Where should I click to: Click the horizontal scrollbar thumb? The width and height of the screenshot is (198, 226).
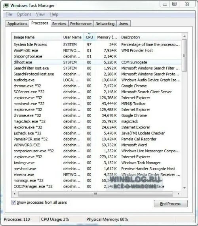tap(95, 194)
